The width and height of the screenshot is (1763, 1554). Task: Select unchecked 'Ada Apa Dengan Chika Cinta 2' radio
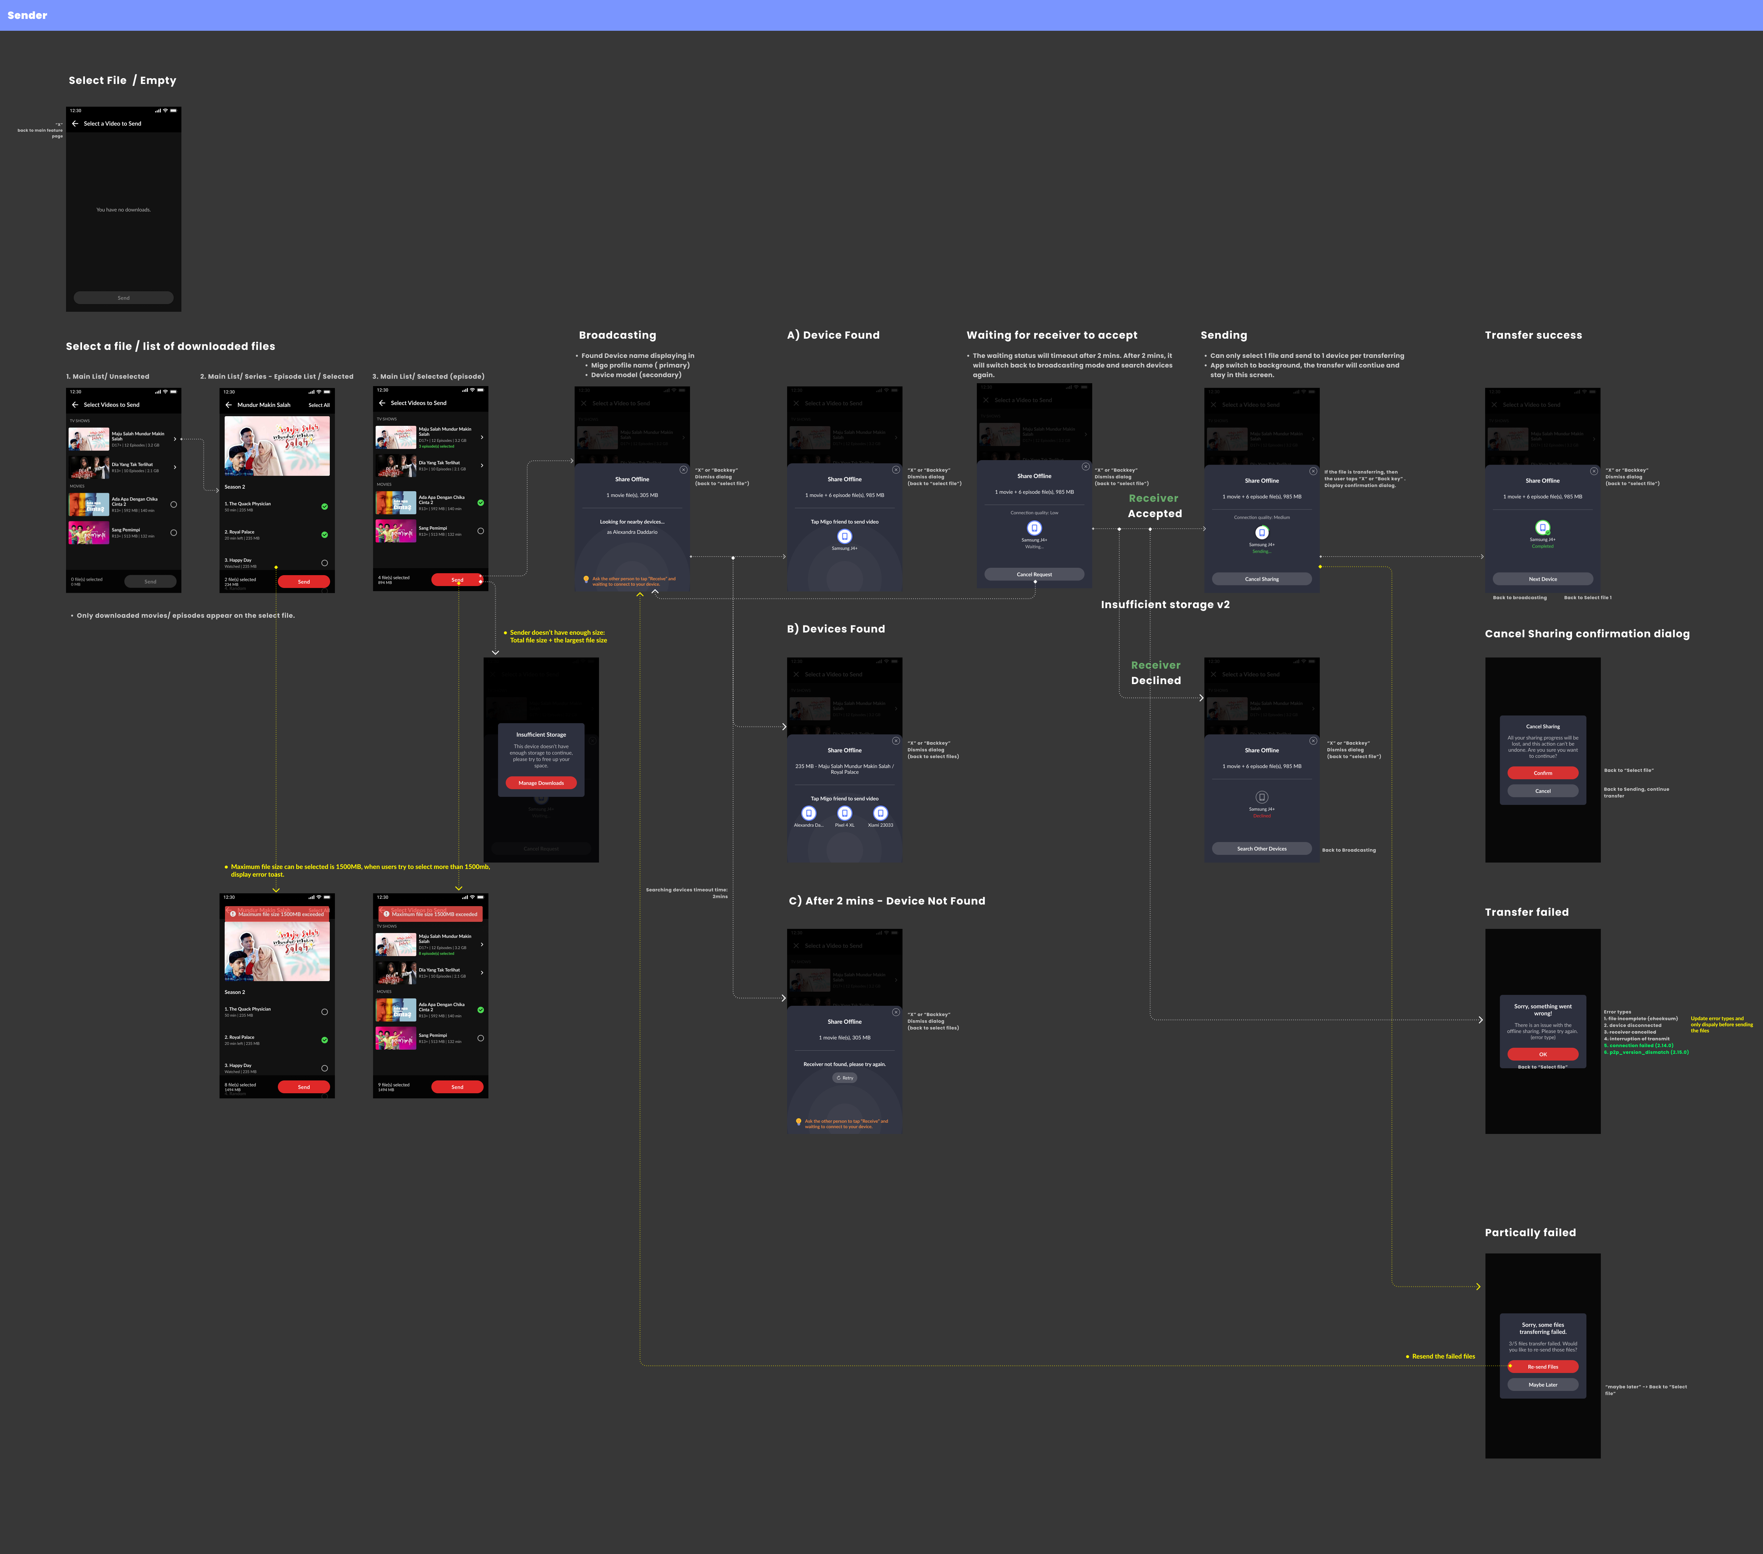pos(173,505)
